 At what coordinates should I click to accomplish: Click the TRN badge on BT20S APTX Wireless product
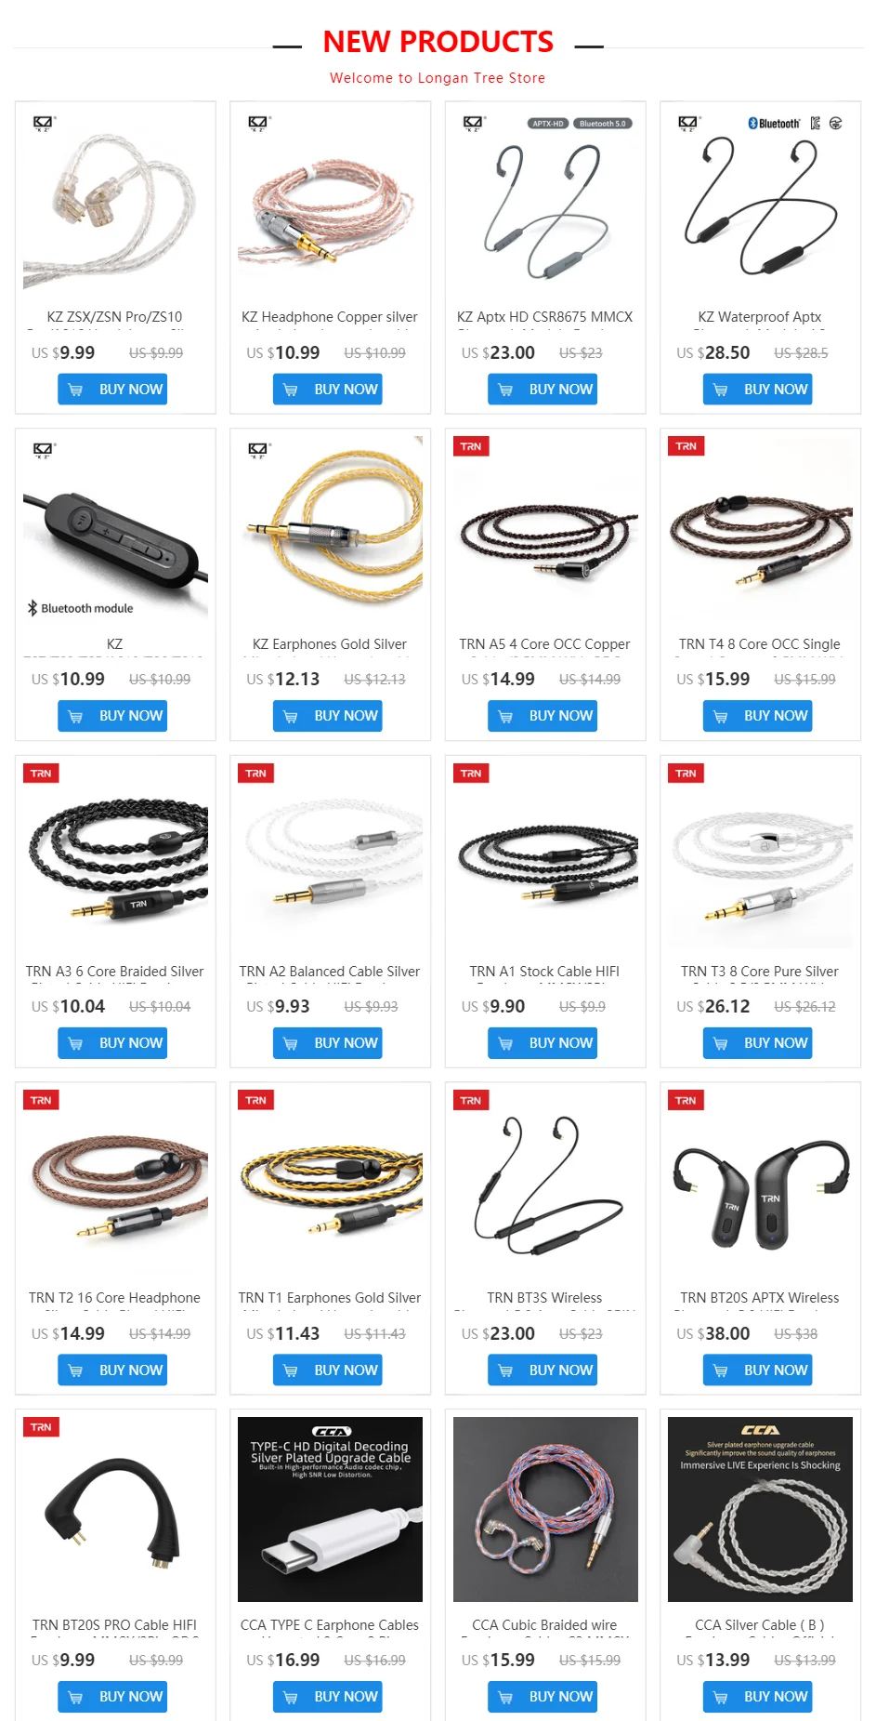[686, 1100]
